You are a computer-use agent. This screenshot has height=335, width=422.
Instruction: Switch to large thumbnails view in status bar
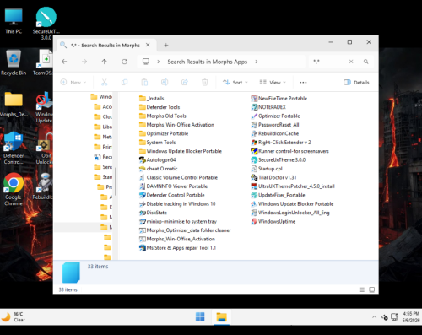(371, 289)
